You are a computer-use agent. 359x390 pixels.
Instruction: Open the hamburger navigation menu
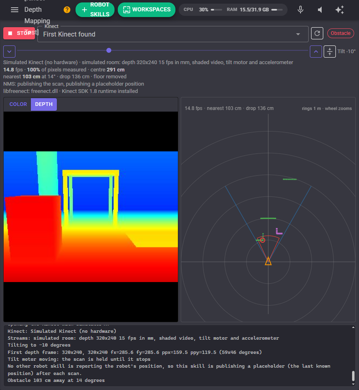(x=15, y=10)
